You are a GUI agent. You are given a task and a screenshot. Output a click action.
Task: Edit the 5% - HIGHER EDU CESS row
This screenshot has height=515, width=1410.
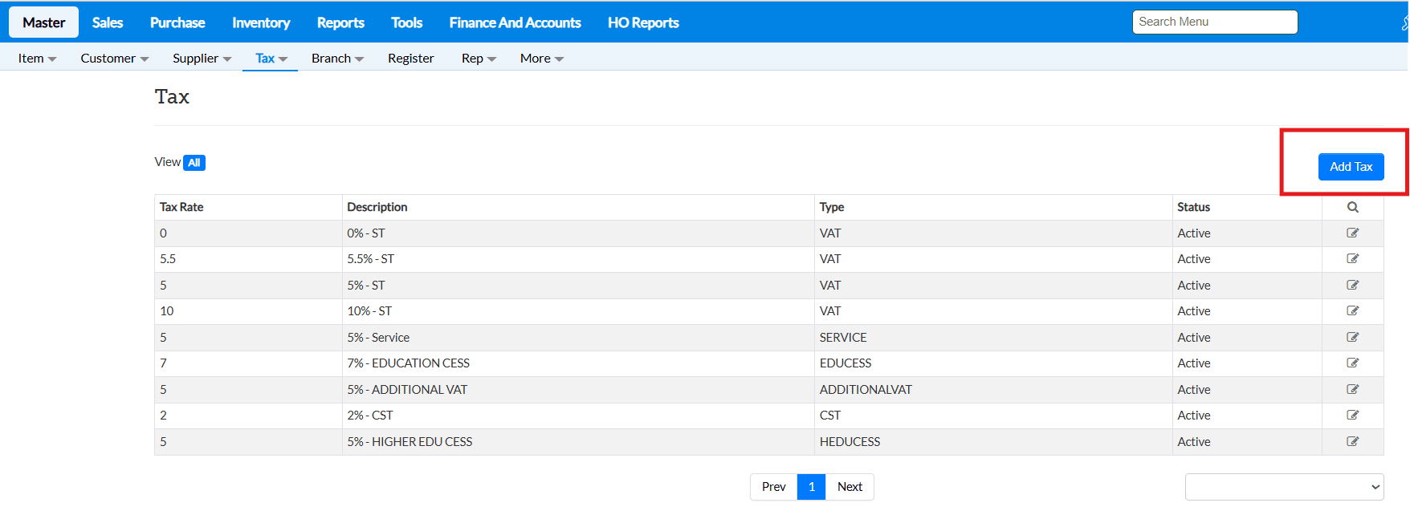click(x=1353, y=441)
